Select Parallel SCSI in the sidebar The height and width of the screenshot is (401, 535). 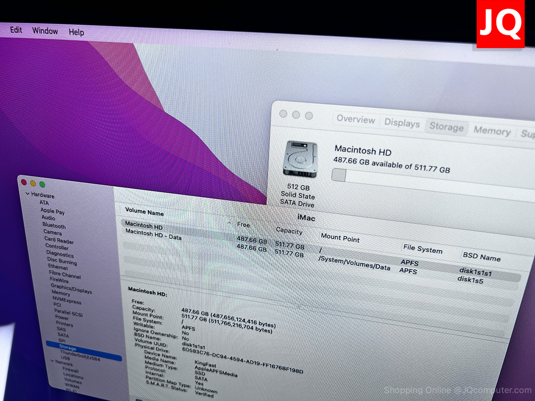pos(69,312)
